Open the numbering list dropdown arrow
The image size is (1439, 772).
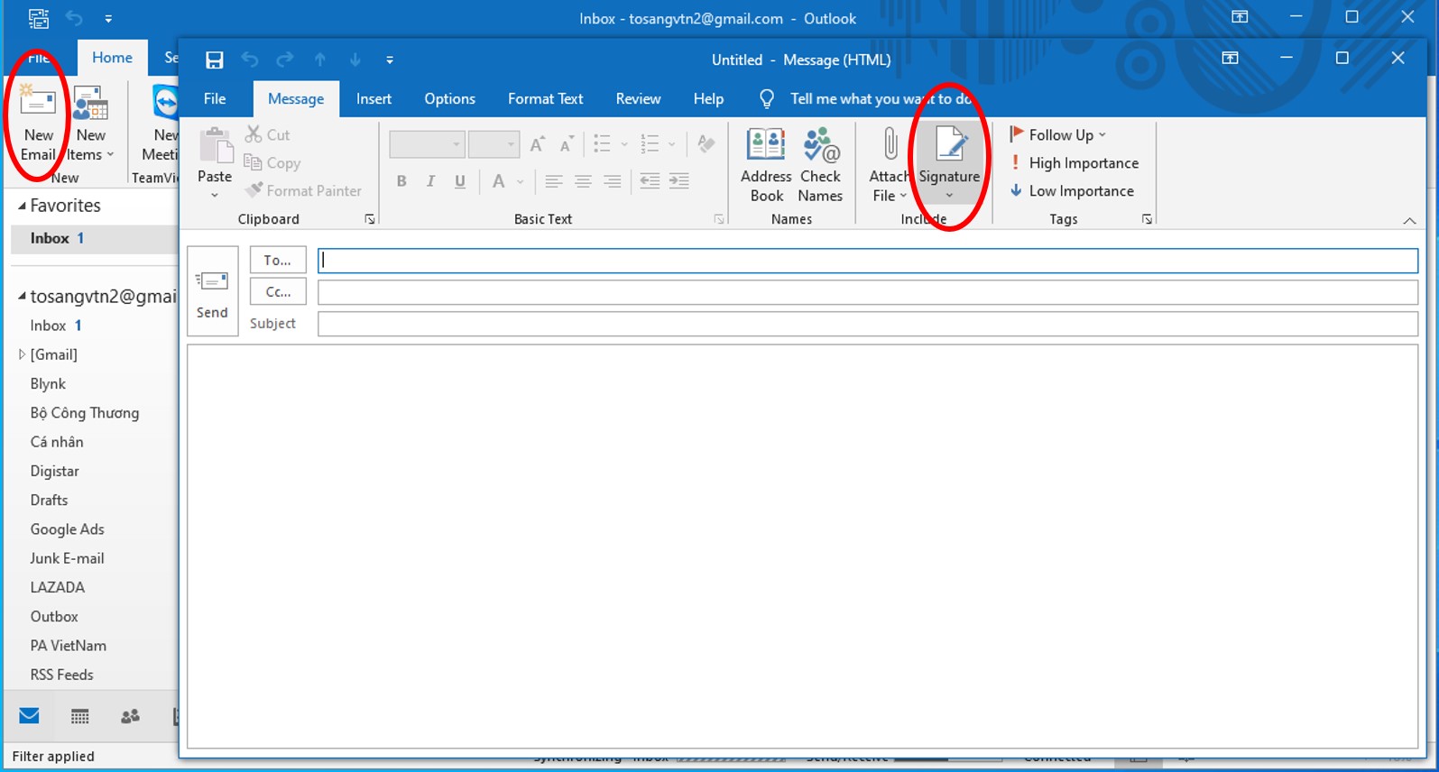(x=671, y=144)
